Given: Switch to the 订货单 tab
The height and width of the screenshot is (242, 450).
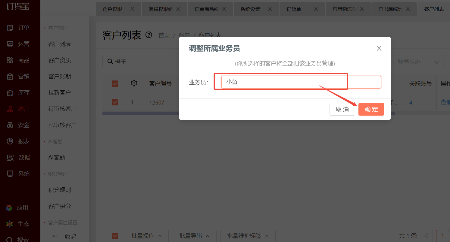Looking at the screenshot, I should click(302, 9).
